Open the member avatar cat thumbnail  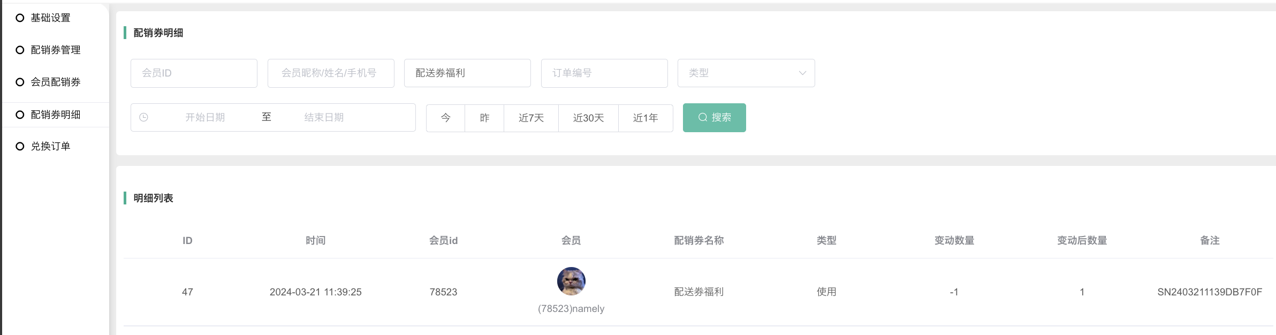coord(571,281)
